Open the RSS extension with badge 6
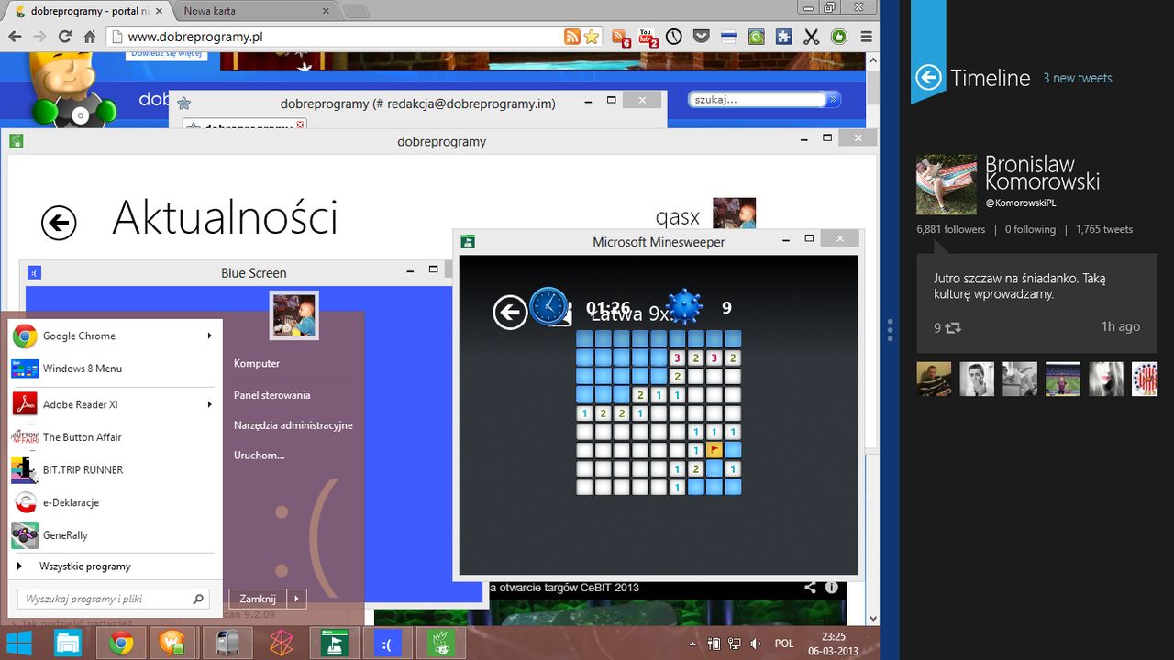Image resolution: width=1174 pixels, height=660 pixels. (x=621, y=37)
